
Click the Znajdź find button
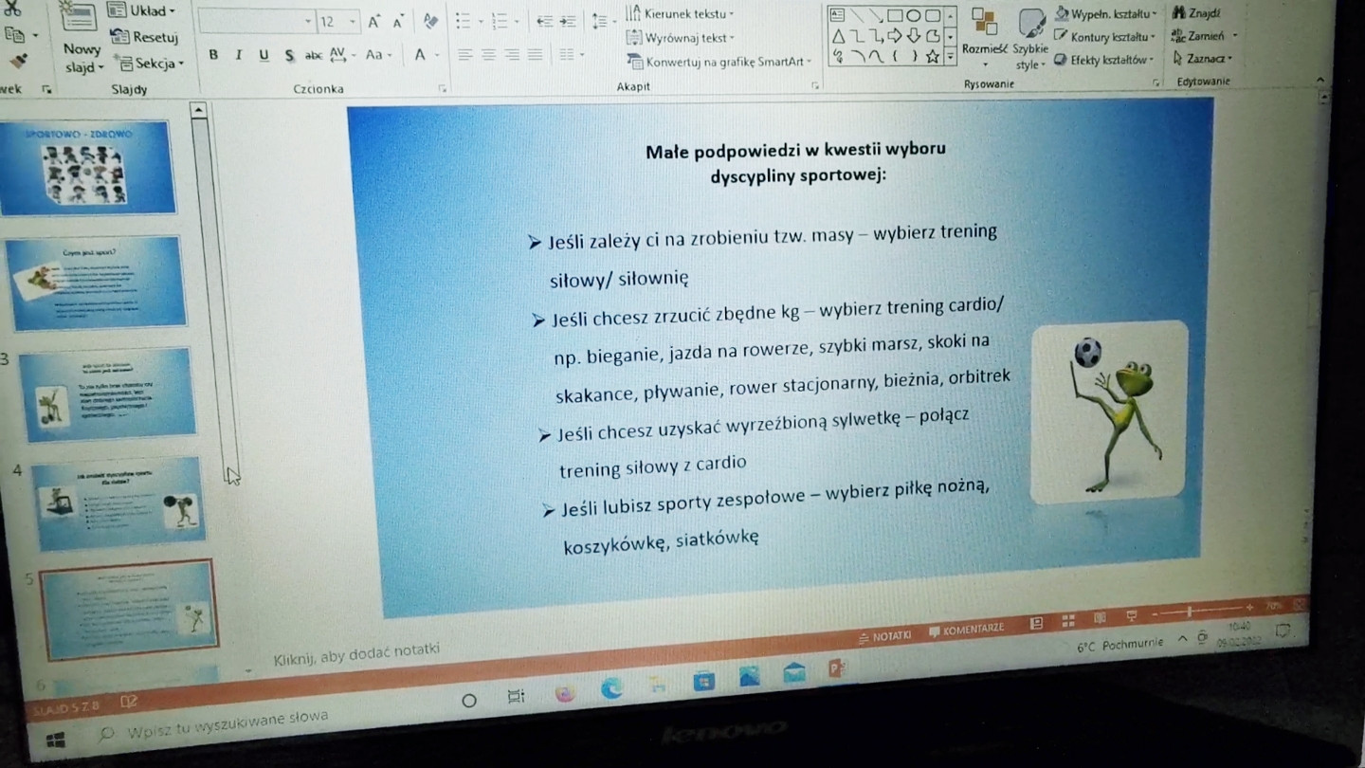coord(1196,13)
